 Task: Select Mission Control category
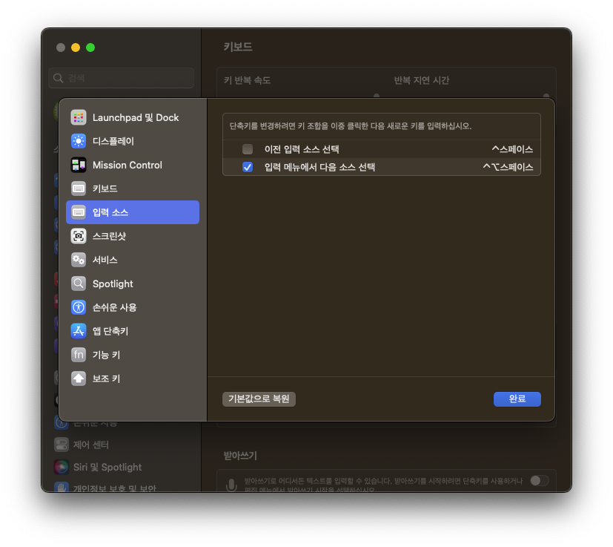pos(133,165)
